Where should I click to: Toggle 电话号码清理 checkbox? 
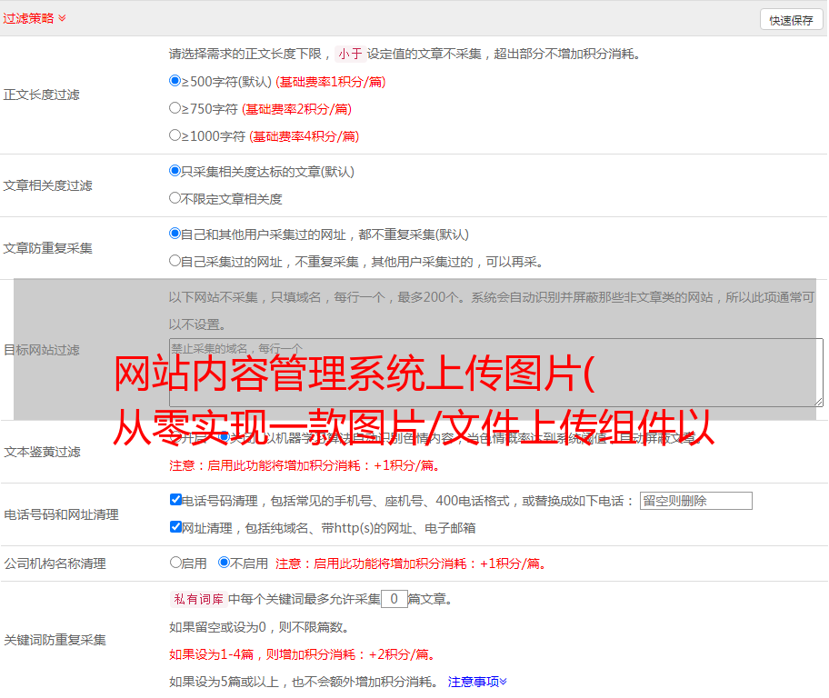tap(175, 499)
